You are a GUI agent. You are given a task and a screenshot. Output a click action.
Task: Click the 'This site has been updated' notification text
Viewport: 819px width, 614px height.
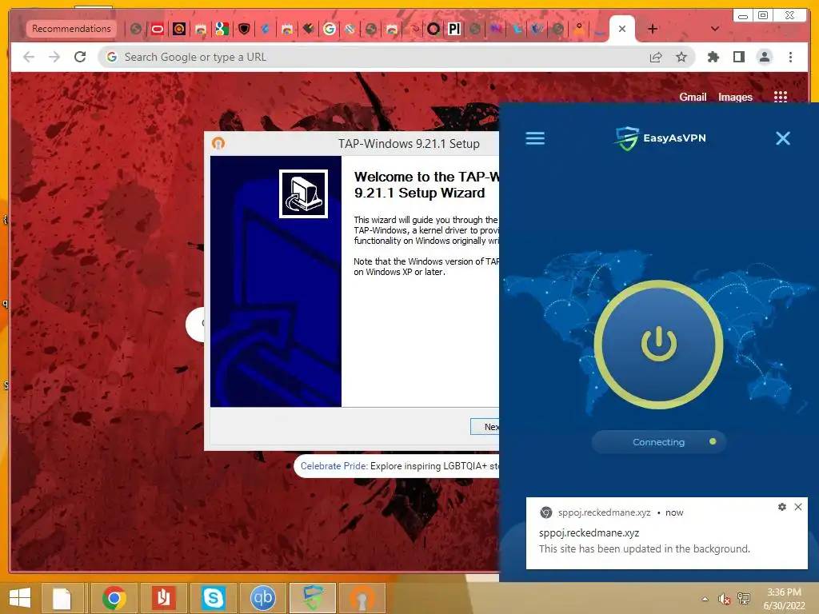(644, 548)
